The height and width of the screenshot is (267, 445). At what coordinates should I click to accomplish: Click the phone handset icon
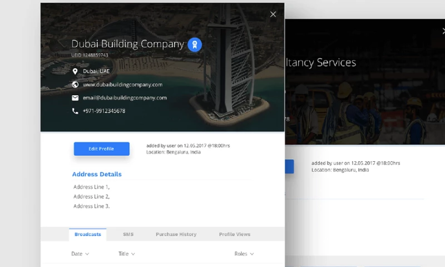pos(75,111)
